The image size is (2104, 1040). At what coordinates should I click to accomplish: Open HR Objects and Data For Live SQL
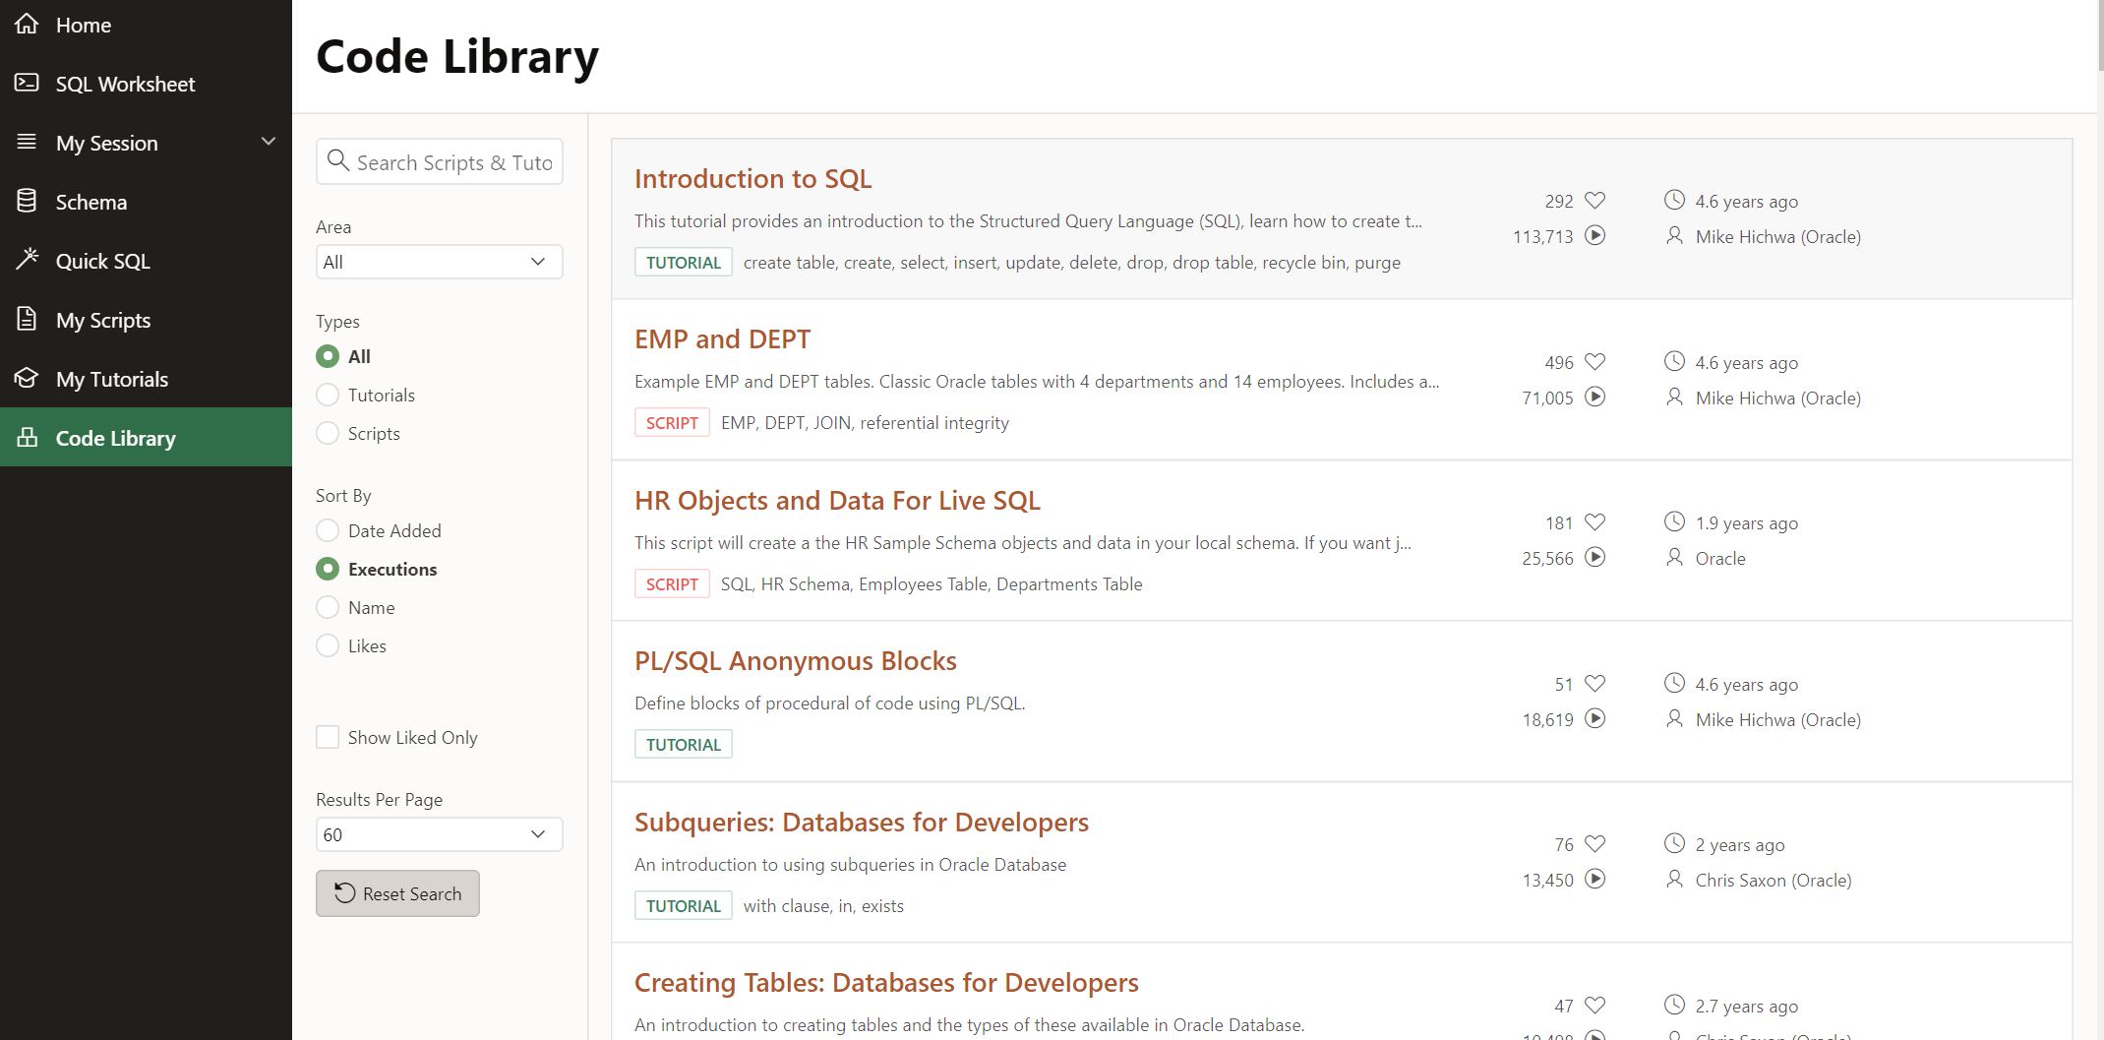[x=837, y=501]
